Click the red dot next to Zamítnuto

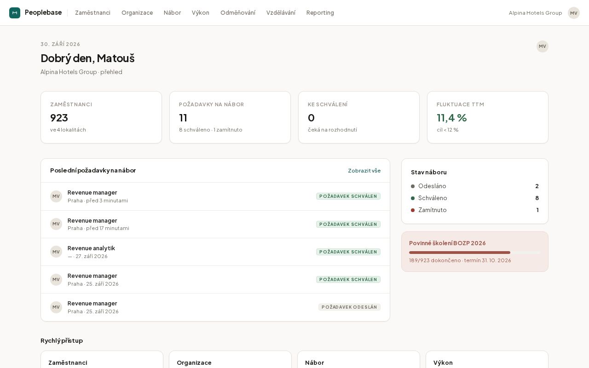[x=413, y=210]
